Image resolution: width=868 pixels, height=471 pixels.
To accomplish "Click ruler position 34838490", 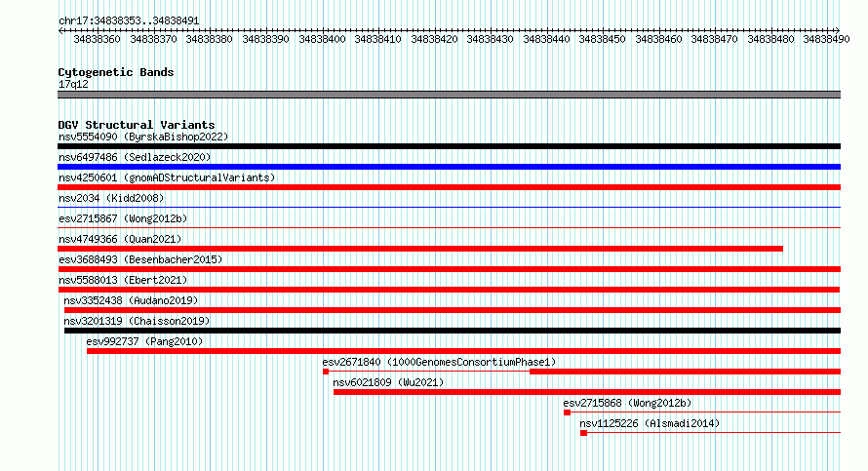I will (x=826, y=39).
